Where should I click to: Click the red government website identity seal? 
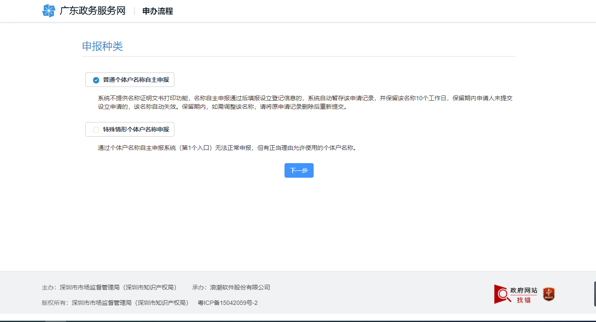point(549,294)
